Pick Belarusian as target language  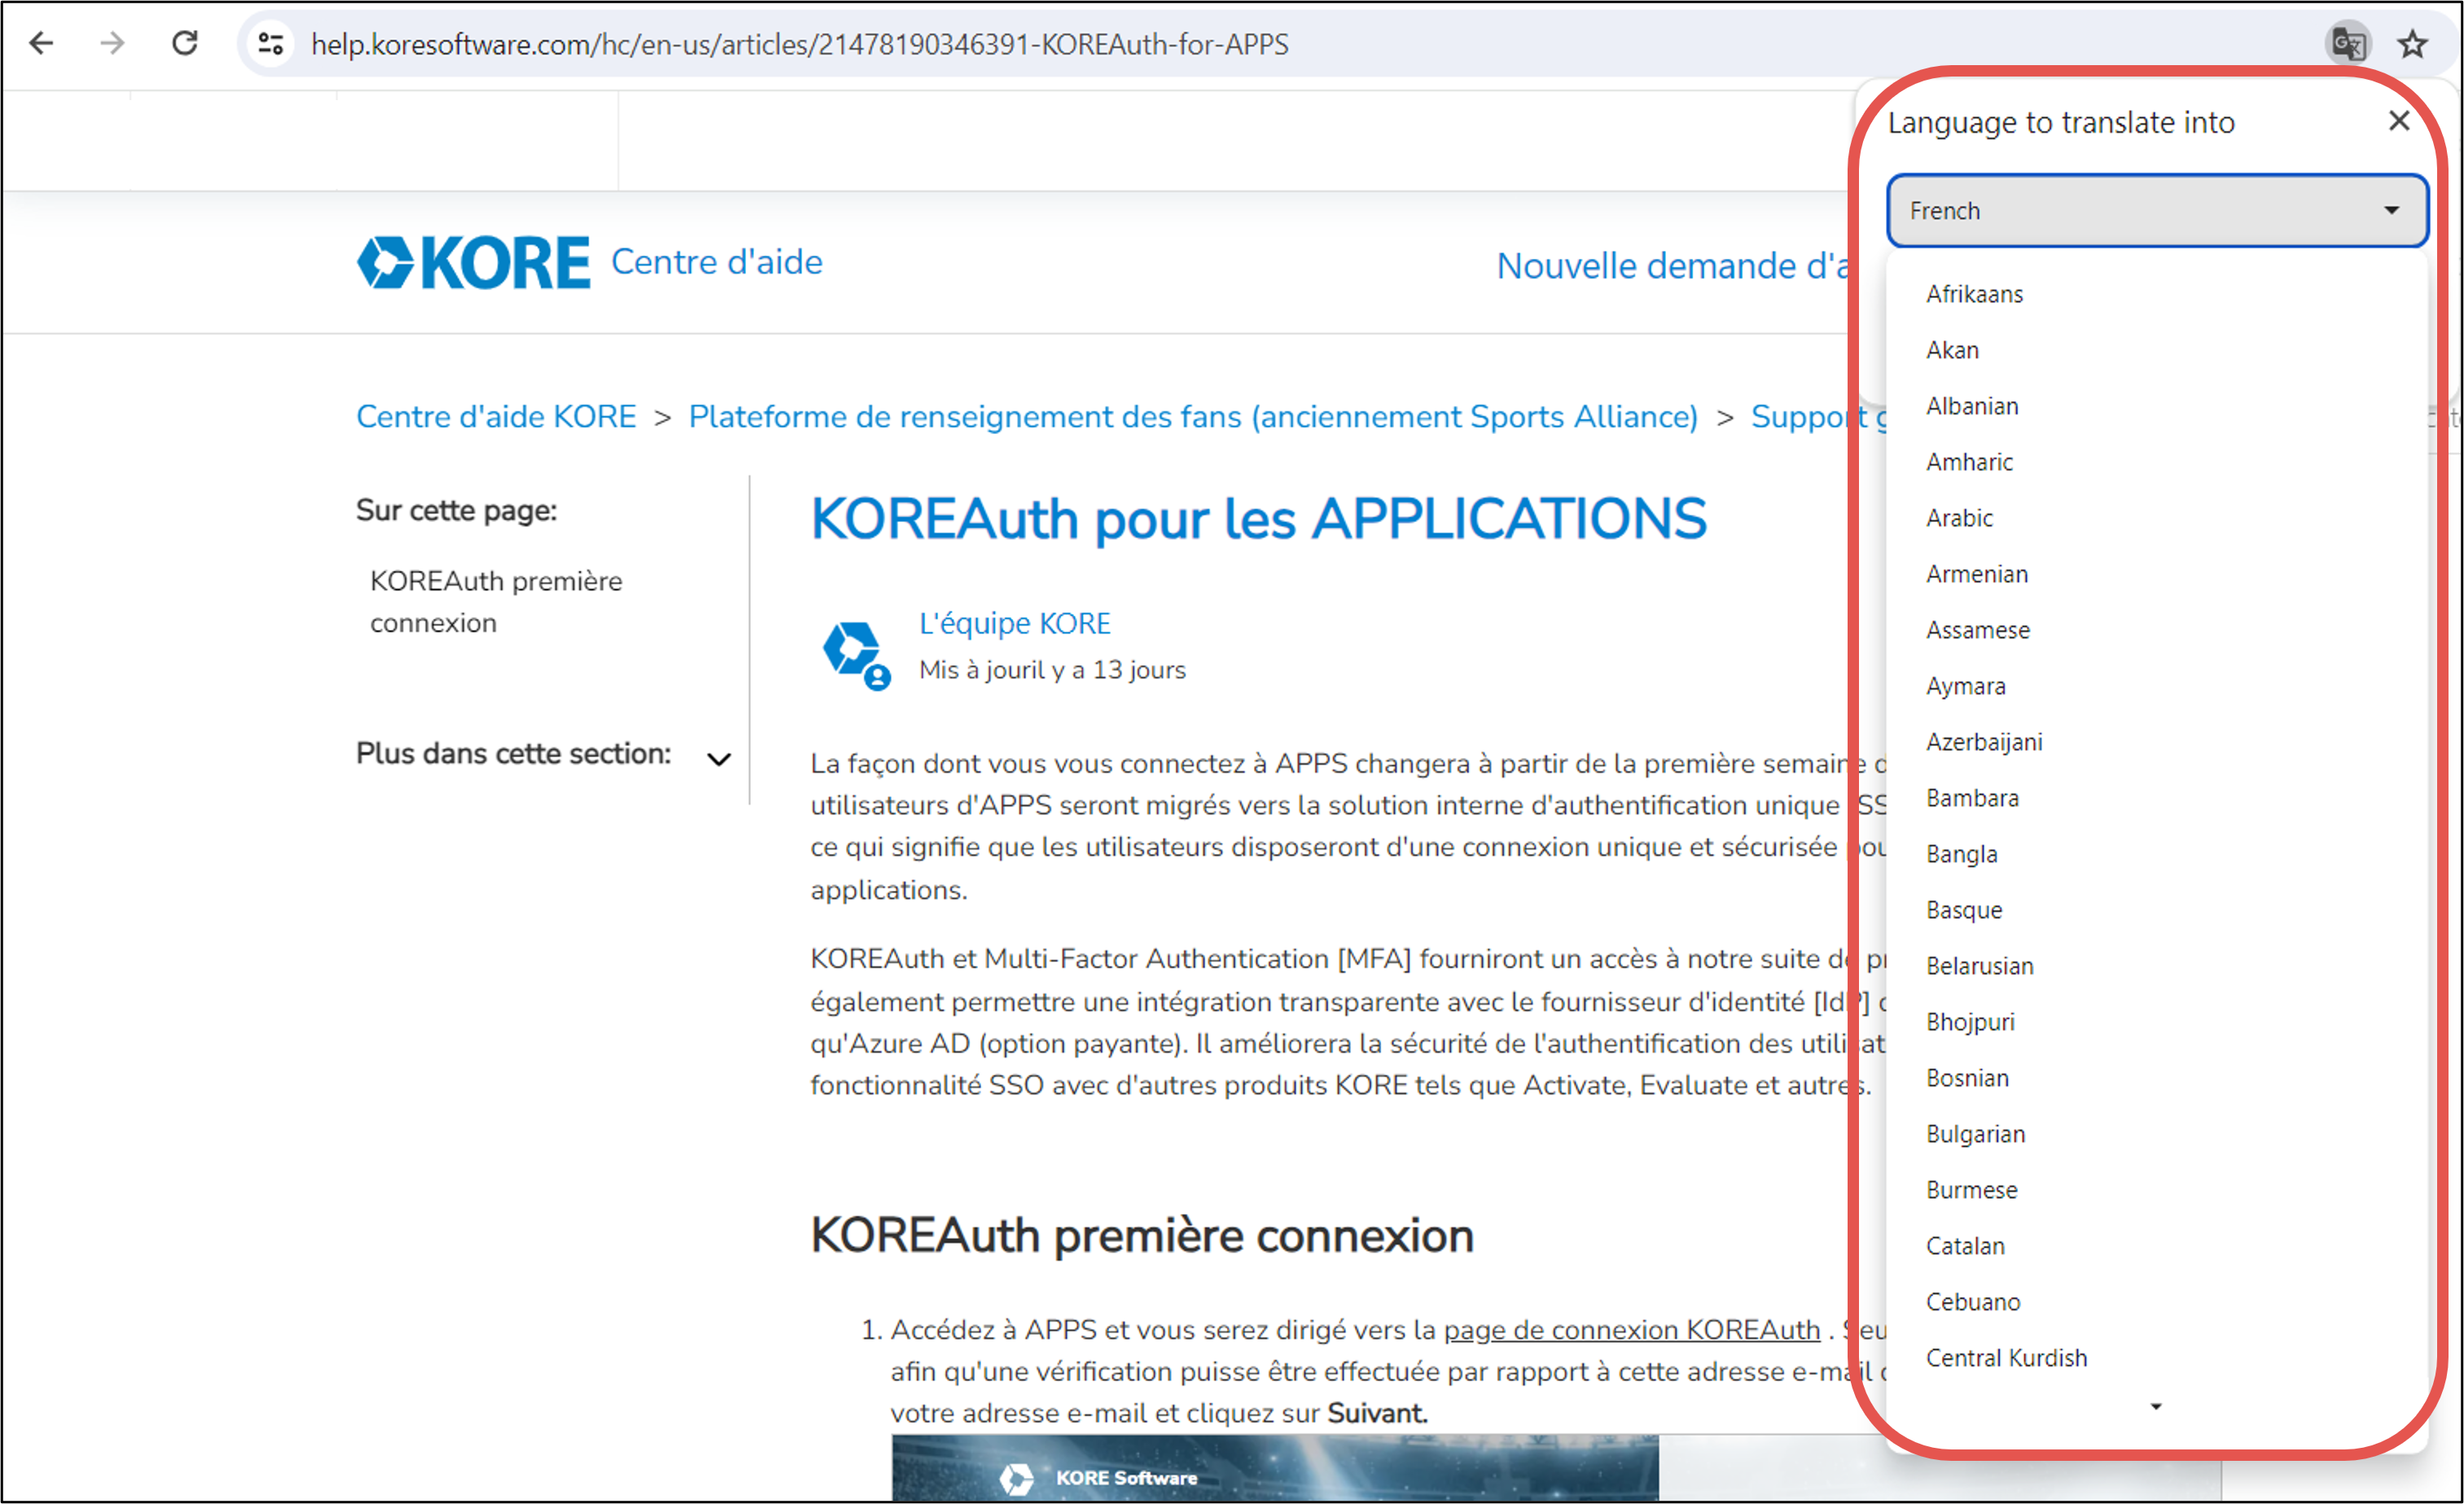[1980, 966]
